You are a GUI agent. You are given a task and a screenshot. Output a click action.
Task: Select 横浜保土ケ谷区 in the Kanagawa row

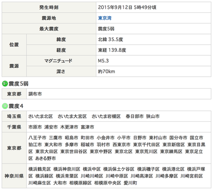click(x=119, y=169)
